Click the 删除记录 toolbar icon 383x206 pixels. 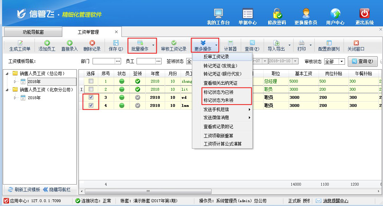coord(92,46)
